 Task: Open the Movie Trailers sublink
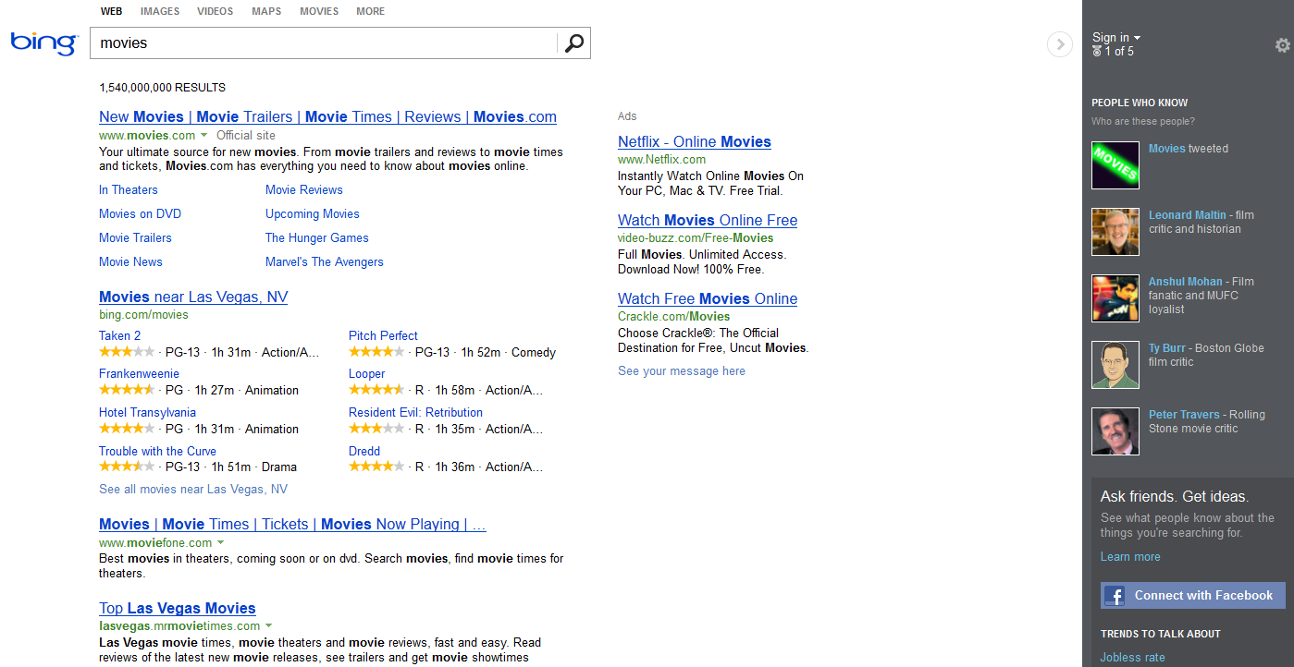[135, 238]
